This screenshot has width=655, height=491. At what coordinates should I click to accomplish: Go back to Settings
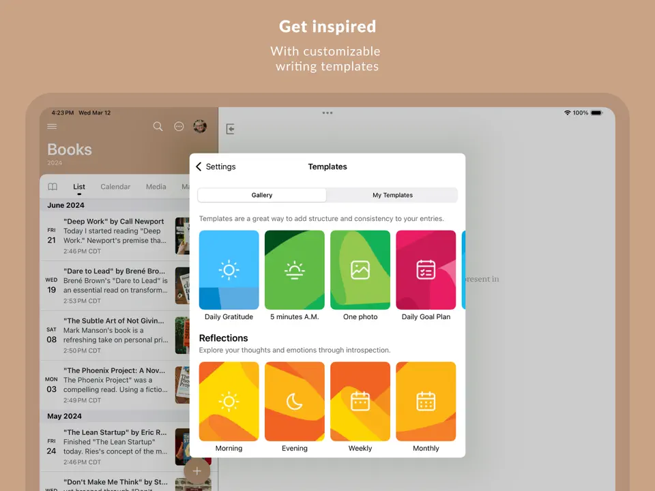click(x=216, y=166)
